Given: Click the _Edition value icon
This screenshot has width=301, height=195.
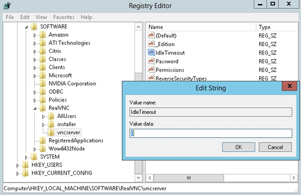Looking at the screenshot, I should [x=151, y=44].
